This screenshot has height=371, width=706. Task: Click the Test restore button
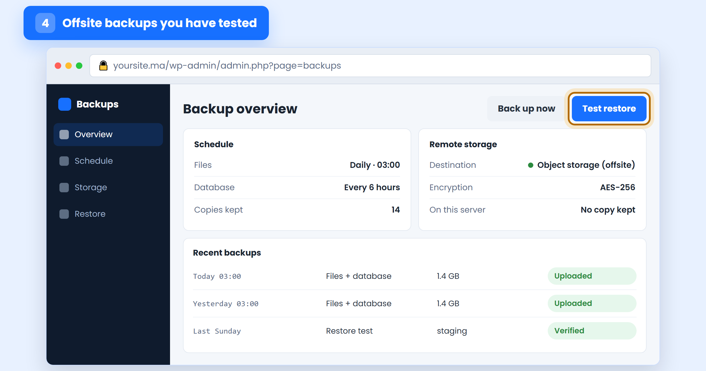click(609, 109)
